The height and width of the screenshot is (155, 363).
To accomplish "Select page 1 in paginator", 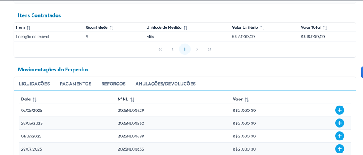I will [x=185, y=49].
